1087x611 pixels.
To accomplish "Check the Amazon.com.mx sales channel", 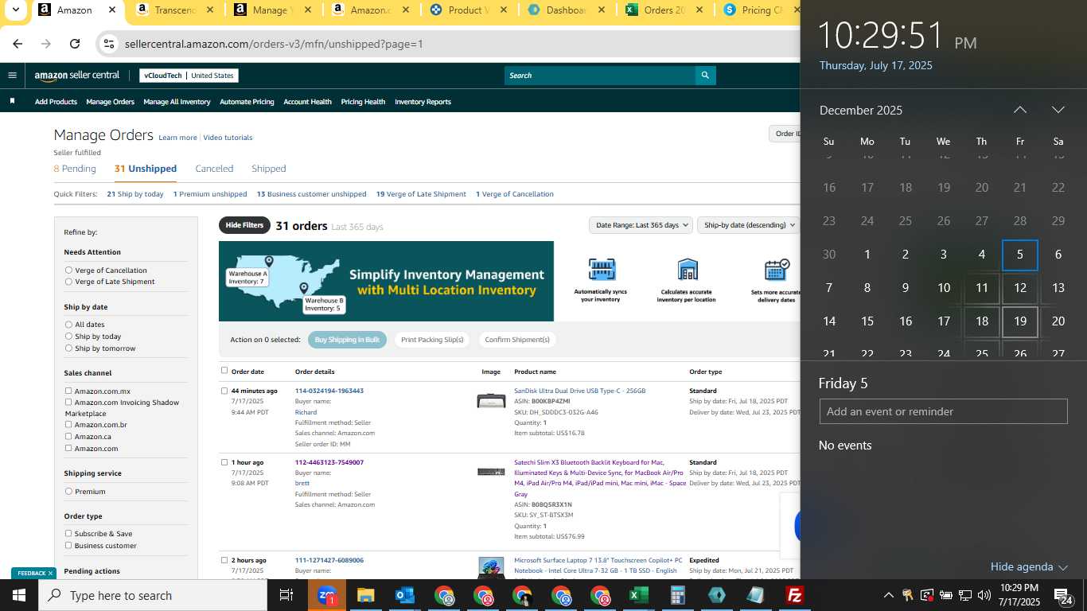I will click(x=68, y=391).
